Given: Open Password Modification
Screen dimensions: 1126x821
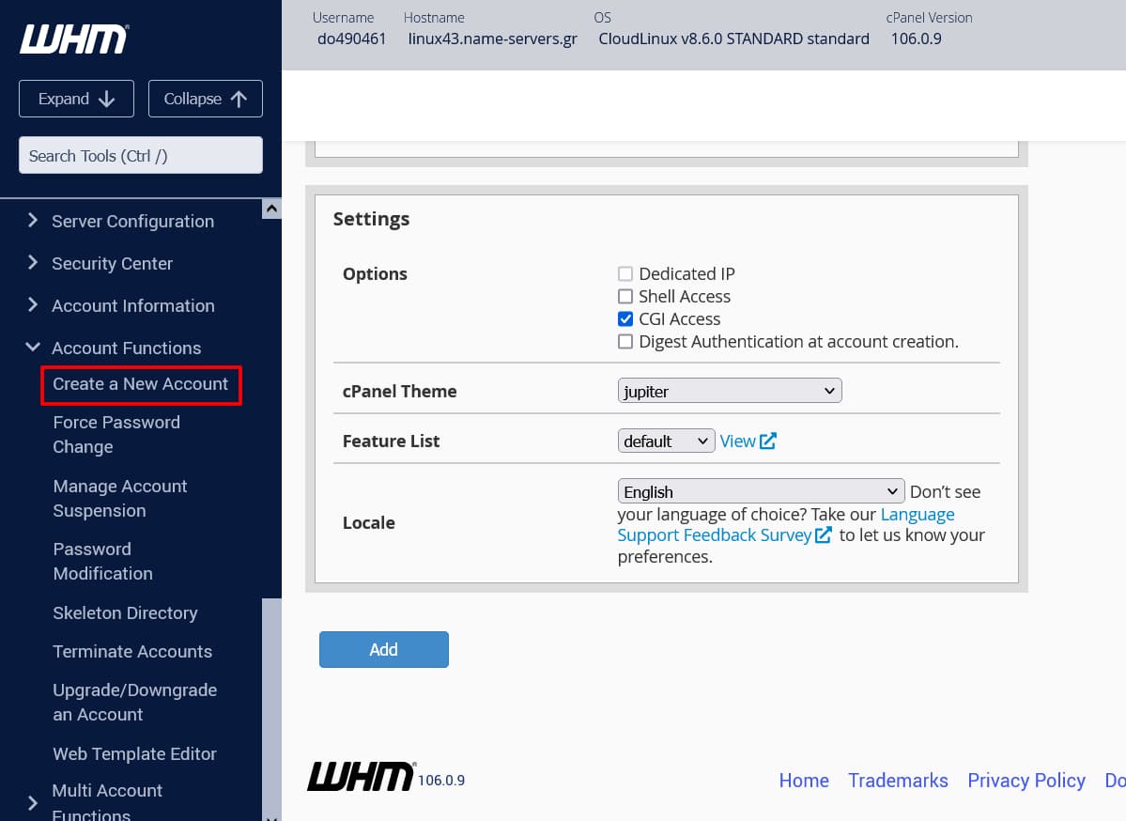Looking at the screenshot, I should pos(102,561).
